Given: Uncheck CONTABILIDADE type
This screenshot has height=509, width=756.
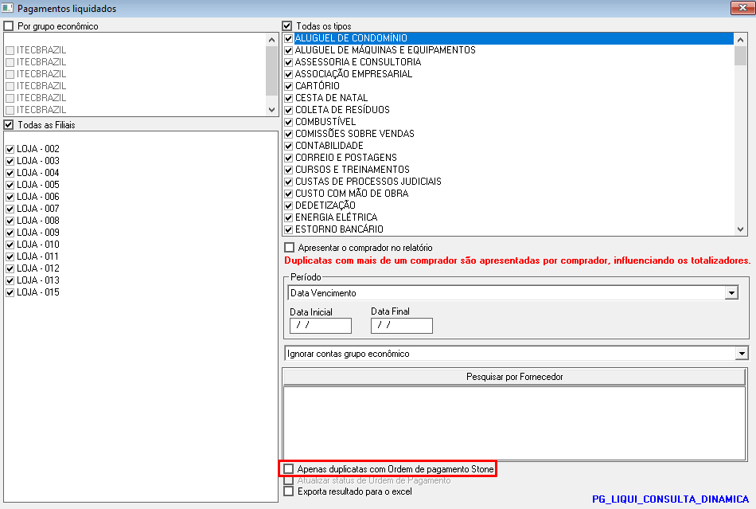Looking at the screenshot, I should click(289, 146).
